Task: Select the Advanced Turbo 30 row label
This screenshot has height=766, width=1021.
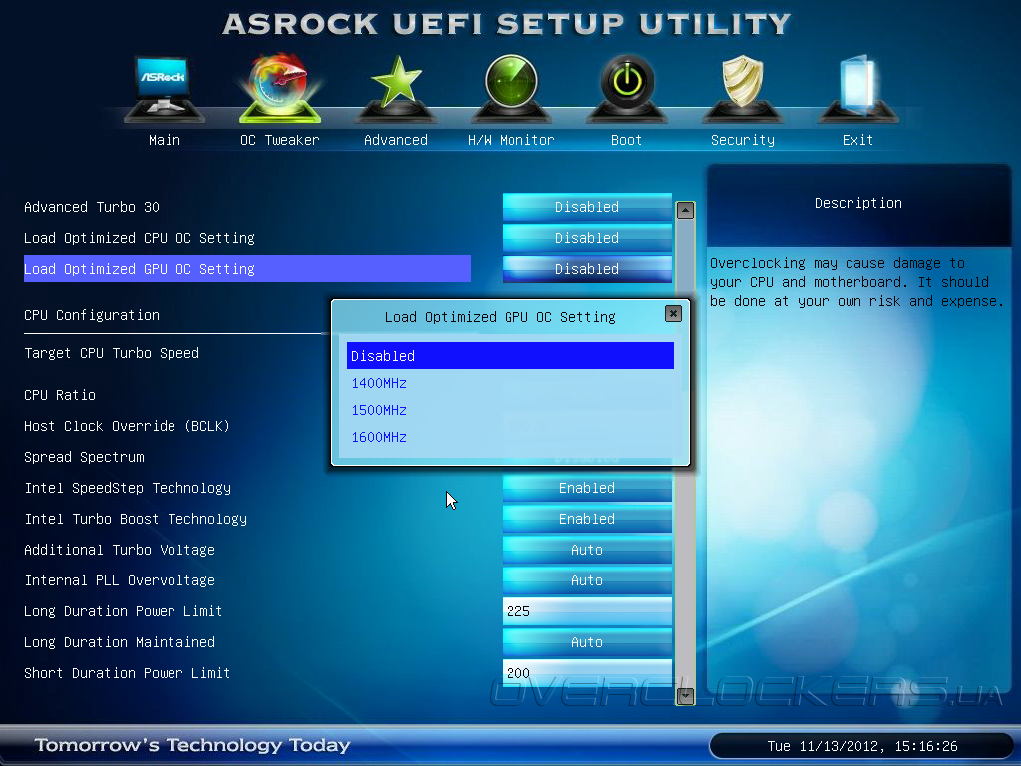Action: pos(92,207)
